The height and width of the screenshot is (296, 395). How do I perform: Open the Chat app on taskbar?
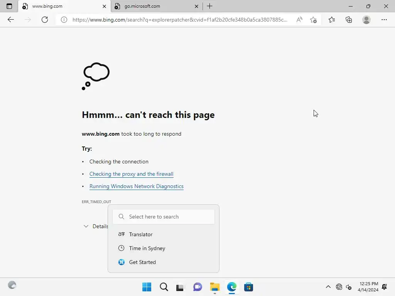(x=197, y=287)
